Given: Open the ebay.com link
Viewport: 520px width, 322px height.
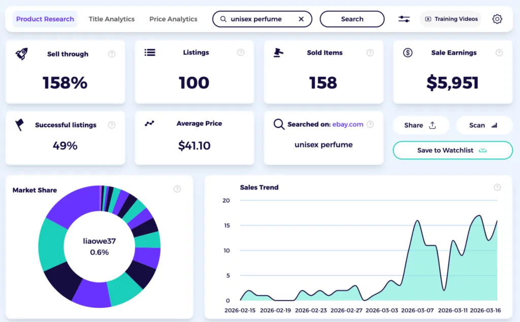Looking at the screenshot, I should [348, 123].
